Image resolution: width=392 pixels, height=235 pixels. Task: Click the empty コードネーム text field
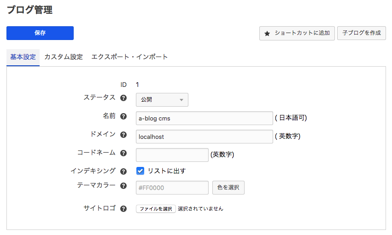point(172,155)
